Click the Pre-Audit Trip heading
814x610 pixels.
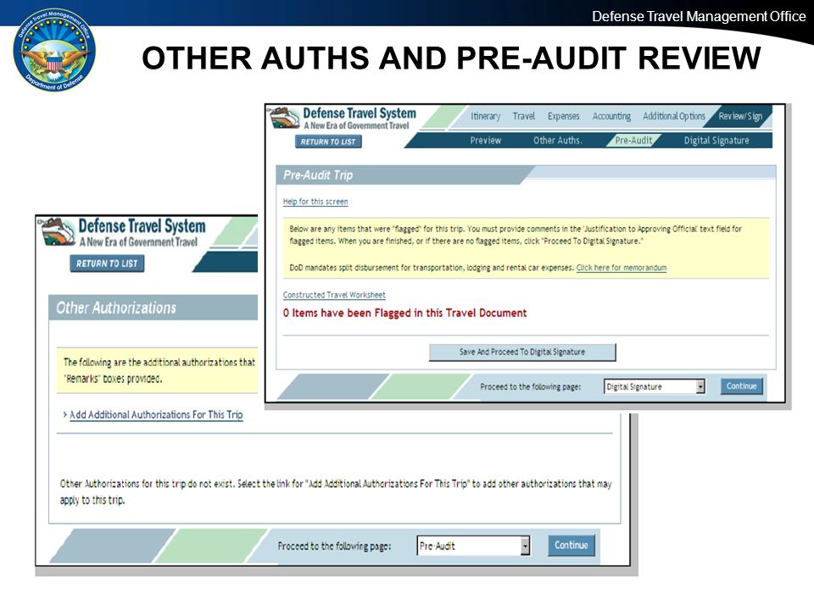point(318,175)
